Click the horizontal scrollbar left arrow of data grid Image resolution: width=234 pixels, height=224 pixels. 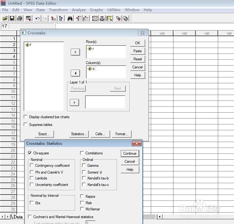pos(160,217)
